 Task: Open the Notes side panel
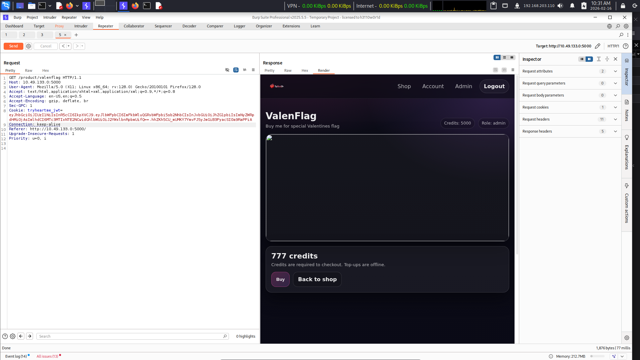627,111
